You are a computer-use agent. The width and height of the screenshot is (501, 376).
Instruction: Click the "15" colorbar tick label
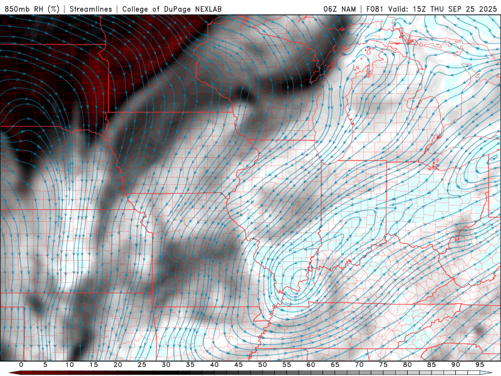click(x=93, y=365)
